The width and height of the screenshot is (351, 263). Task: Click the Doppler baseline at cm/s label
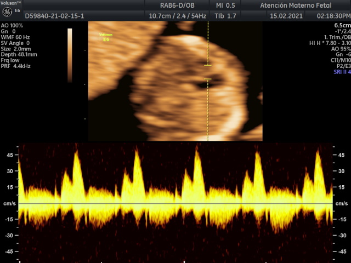pyautogui.click(x=10, y=204)
